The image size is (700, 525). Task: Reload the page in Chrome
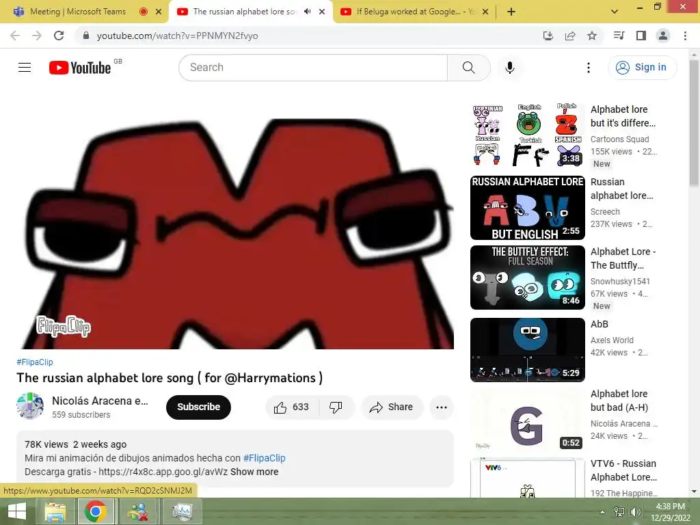(59, 36)
